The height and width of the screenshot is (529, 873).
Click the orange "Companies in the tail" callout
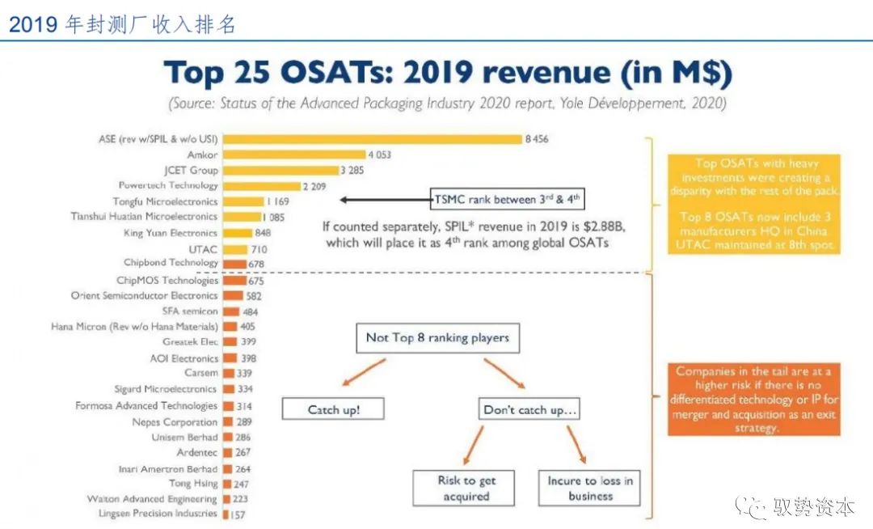(x=754, y=400)
